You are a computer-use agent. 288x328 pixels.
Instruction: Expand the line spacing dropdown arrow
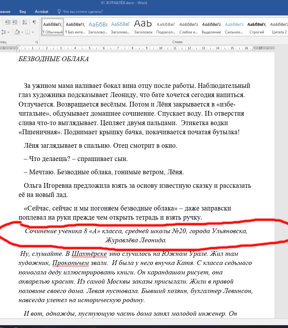[9, 32]
